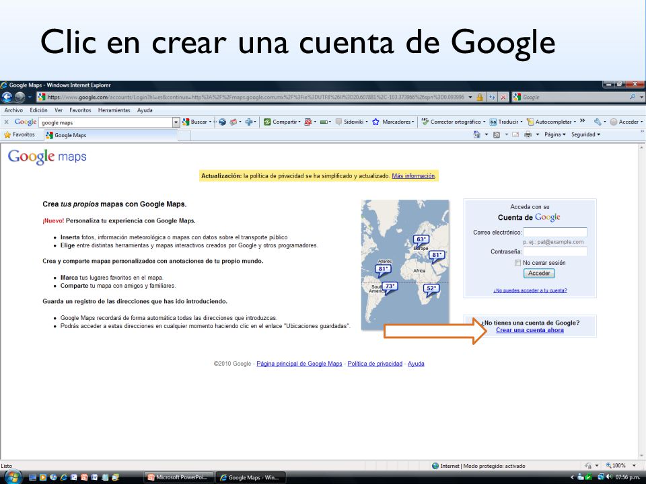Click the Google Maps taskbar window button

coord(251,477)
